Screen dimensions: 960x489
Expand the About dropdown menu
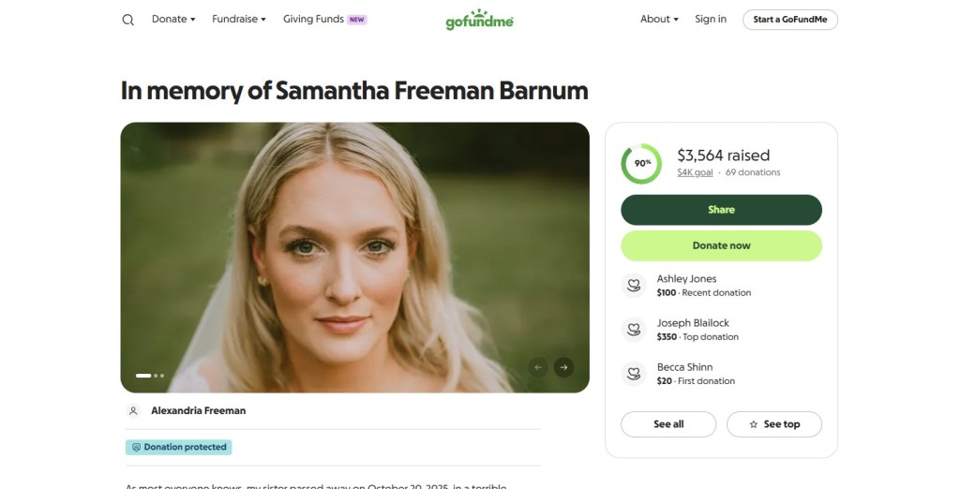[x=659, y=20]
